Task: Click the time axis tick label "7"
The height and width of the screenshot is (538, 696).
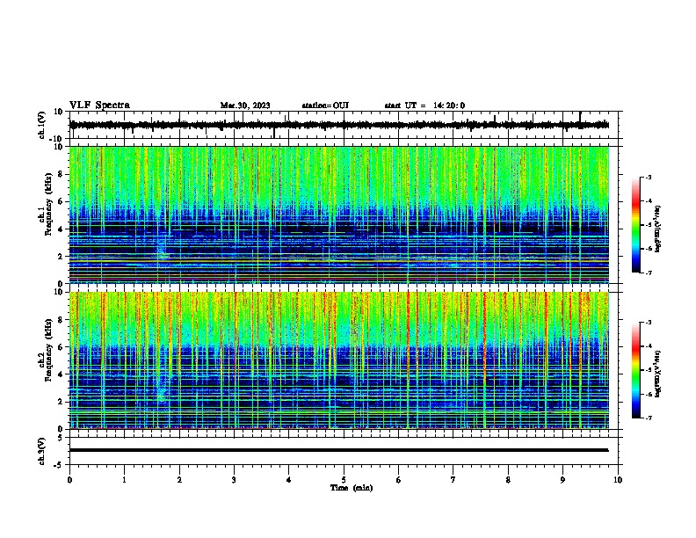Action: (x=453, y=480)
